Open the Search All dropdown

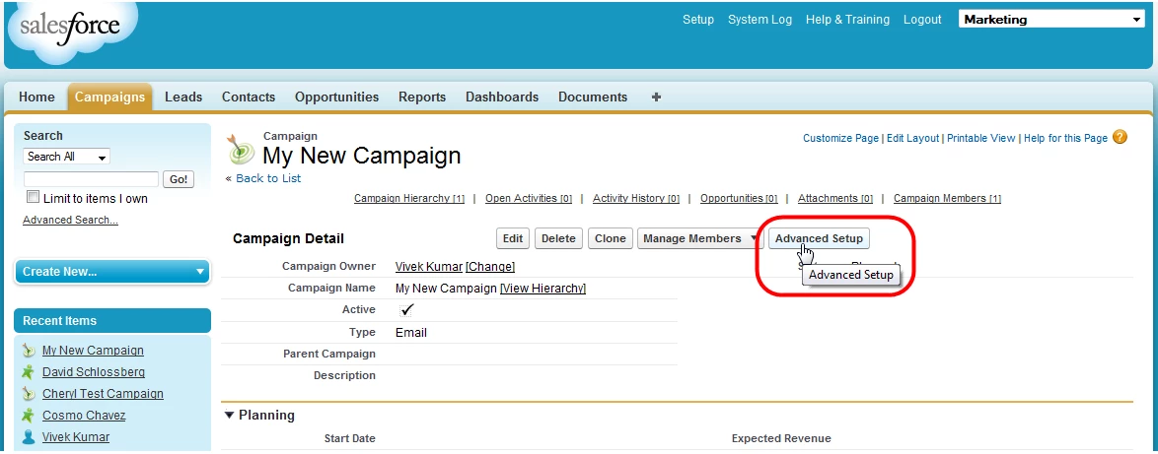point(66,157)
